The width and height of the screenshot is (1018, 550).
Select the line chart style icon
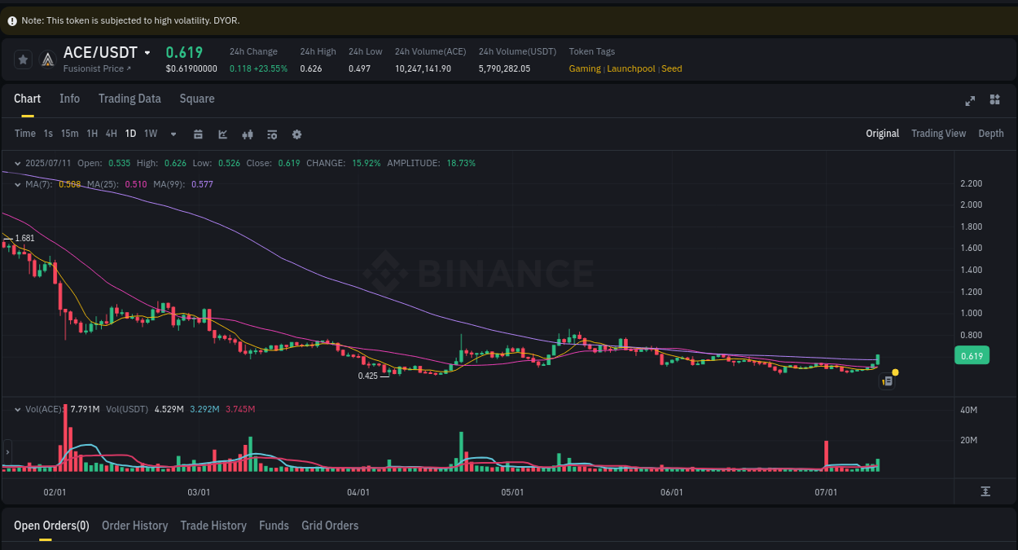pyautogui.click(x=222, y=134)
